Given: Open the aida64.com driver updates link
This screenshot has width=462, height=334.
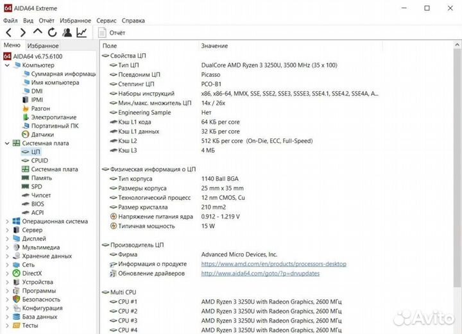Looking at the screenshot, I should (260, 273).
